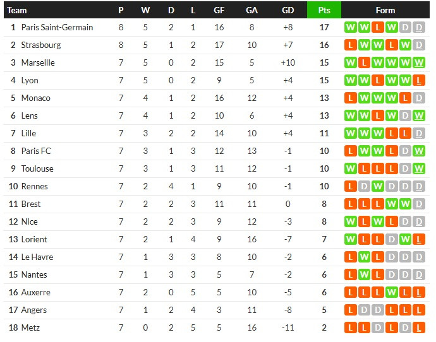Open the Paris Saint-Germain team link
The width and height of the screenshot is (436, 342).
(57, 28)
